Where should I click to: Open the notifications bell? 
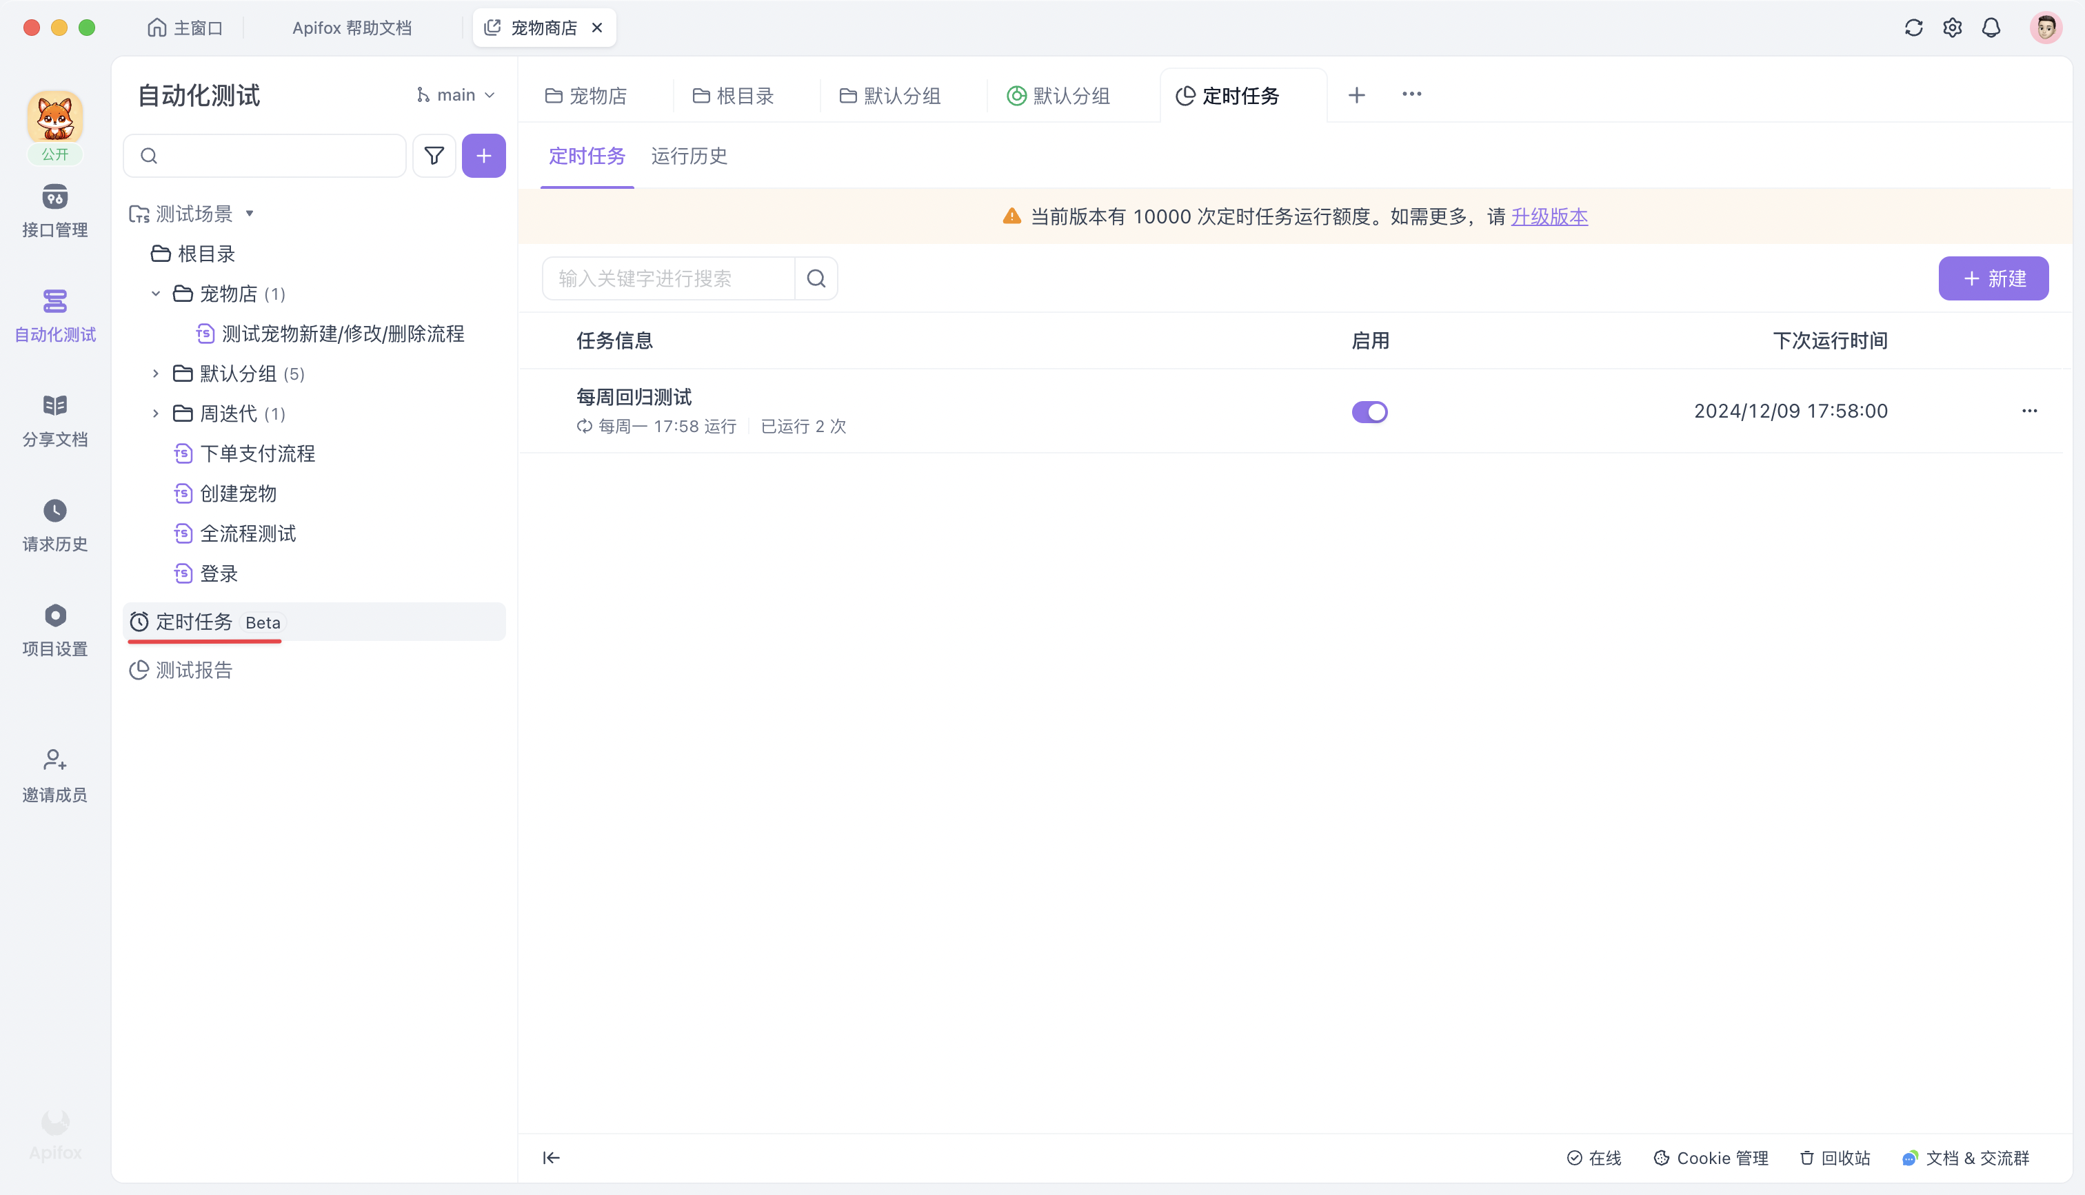tap(1991, 28)
